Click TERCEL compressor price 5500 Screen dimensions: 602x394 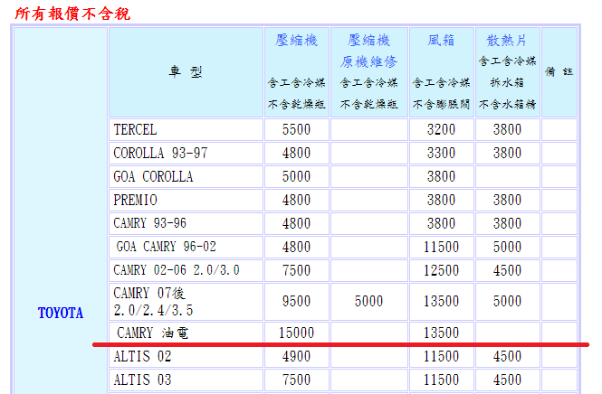[x=296, y=129]
